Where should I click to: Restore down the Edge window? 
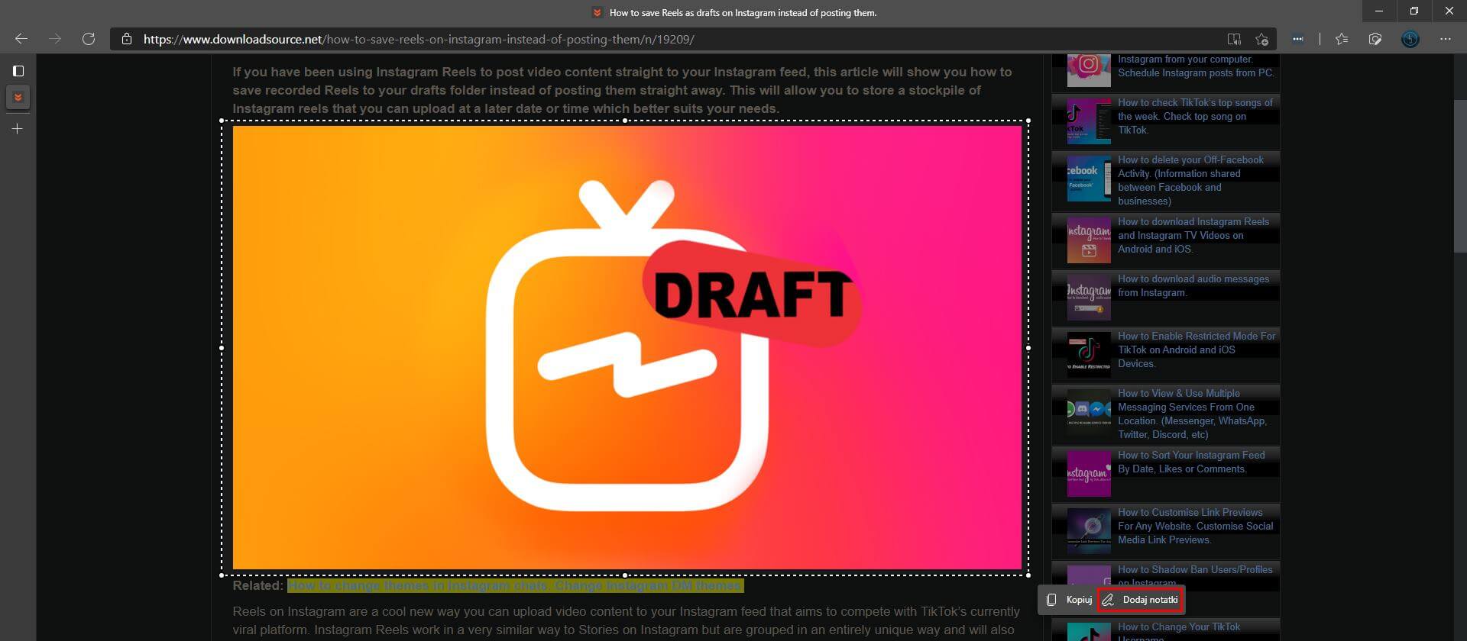pos(1414,11)
